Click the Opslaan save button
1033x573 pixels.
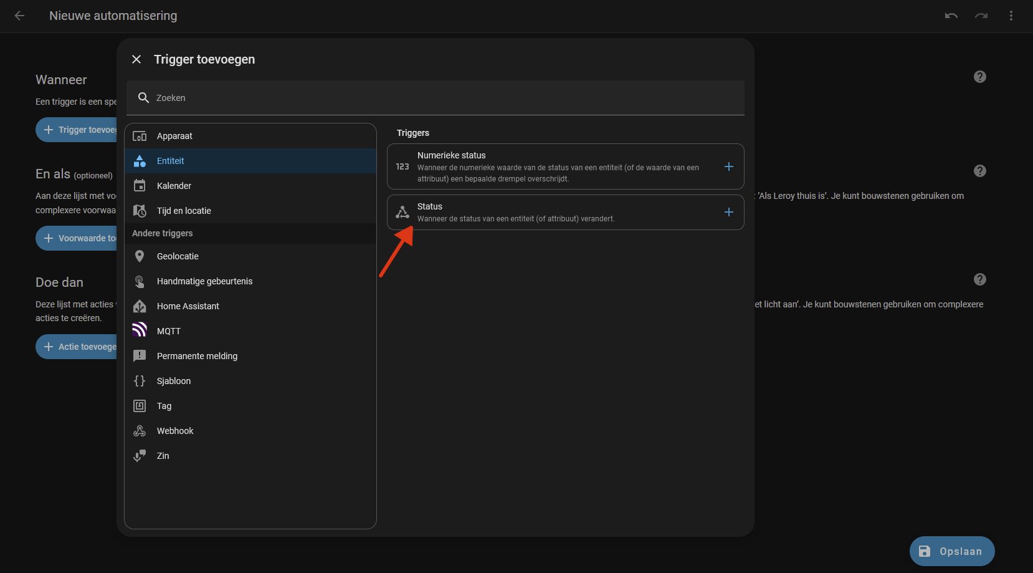coord(951,551)
